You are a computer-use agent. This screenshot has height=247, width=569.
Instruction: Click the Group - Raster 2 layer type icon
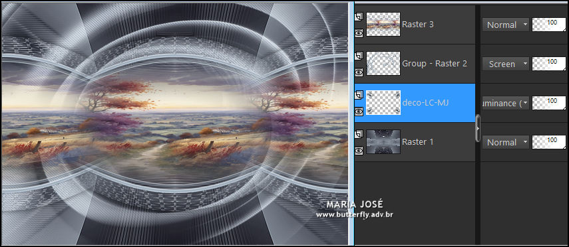tap(359, 56)
